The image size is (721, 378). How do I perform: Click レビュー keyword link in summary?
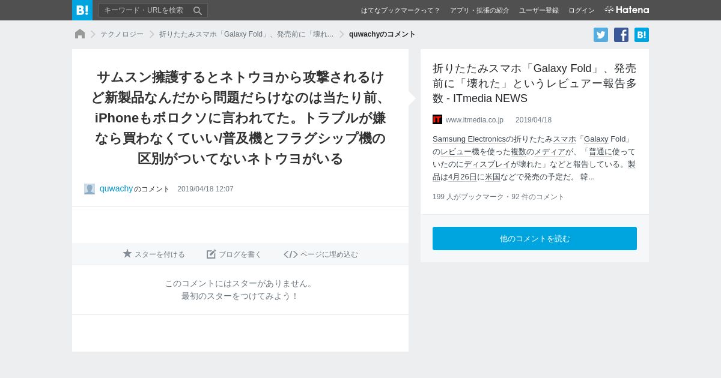coord(456,152)
